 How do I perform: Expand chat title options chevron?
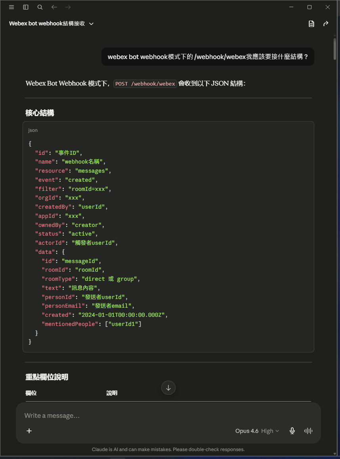[92, 24]
